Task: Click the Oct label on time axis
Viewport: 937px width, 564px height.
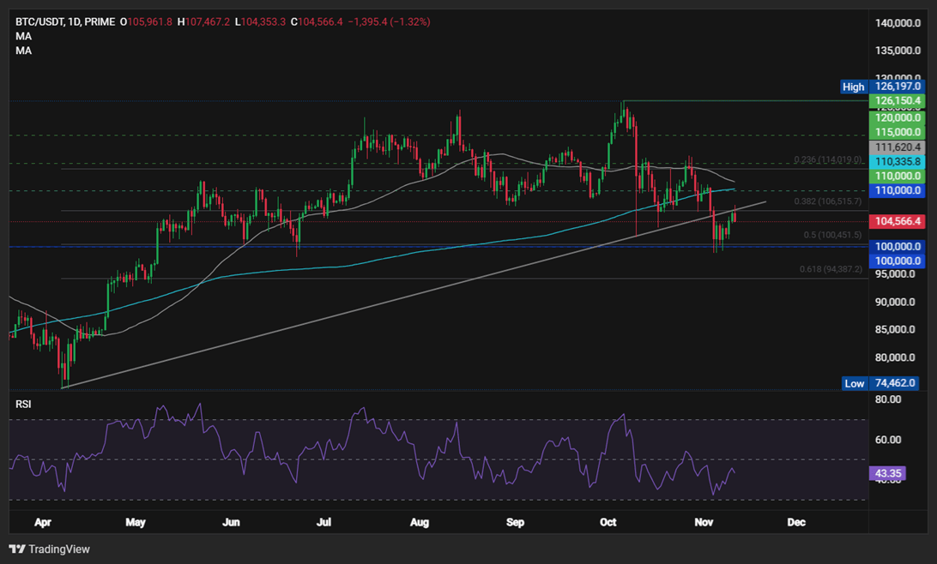Action: (608, 521)
